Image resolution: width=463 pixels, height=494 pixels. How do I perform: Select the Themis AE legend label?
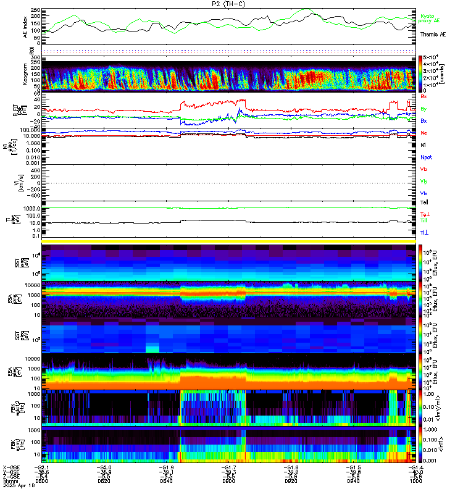(433, 35)
